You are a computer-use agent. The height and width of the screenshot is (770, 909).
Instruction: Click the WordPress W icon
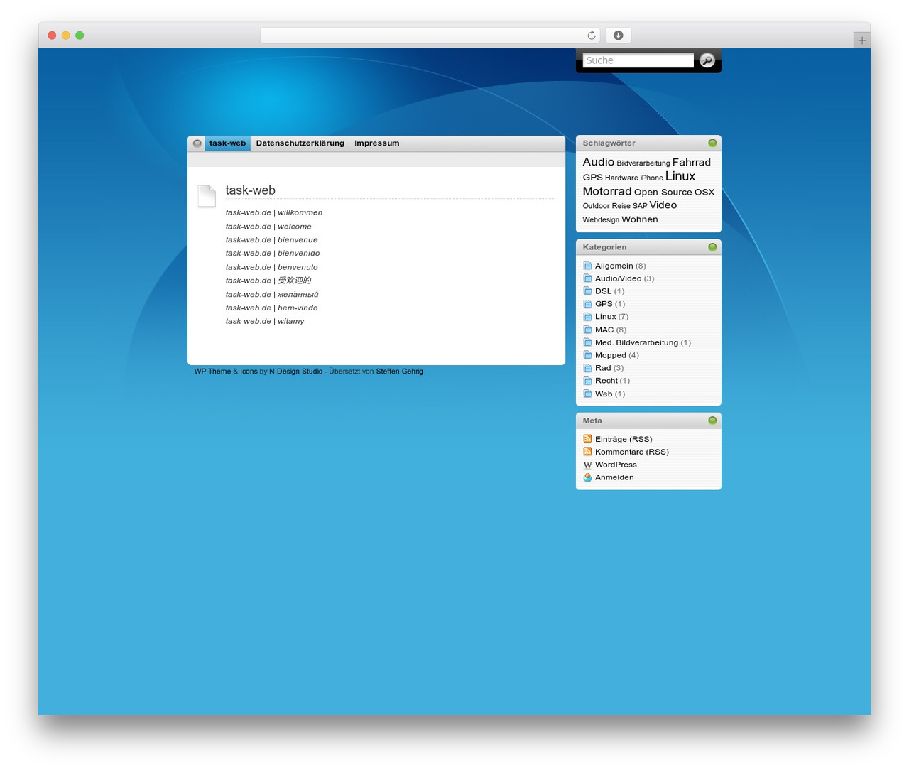point(587,465)
